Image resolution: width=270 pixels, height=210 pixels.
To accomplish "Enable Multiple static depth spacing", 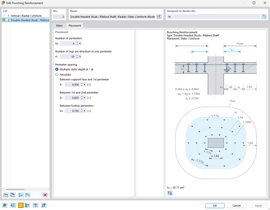I will pos(57,69).
